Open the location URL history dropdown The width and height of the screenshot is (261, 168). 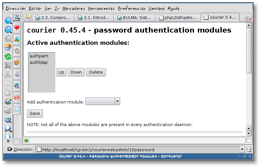tap(242, 149)
